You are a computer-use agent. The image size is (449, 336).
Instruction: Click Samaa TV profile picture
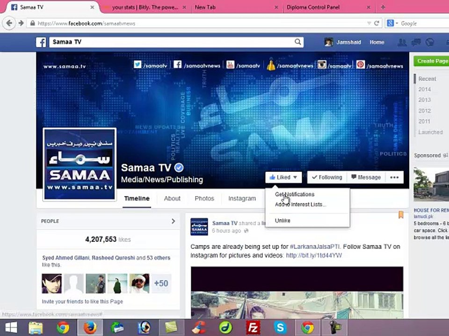pos(80,164)
